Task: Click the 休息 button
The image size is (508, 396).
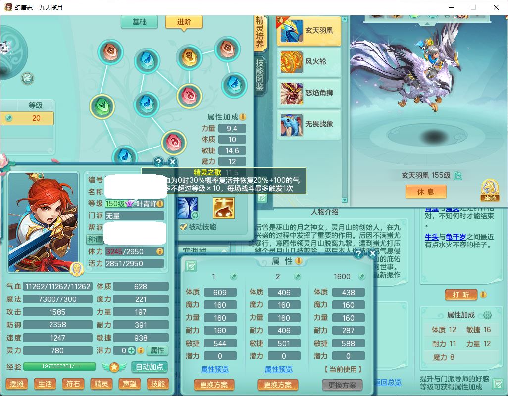Action: coord(426,192)
